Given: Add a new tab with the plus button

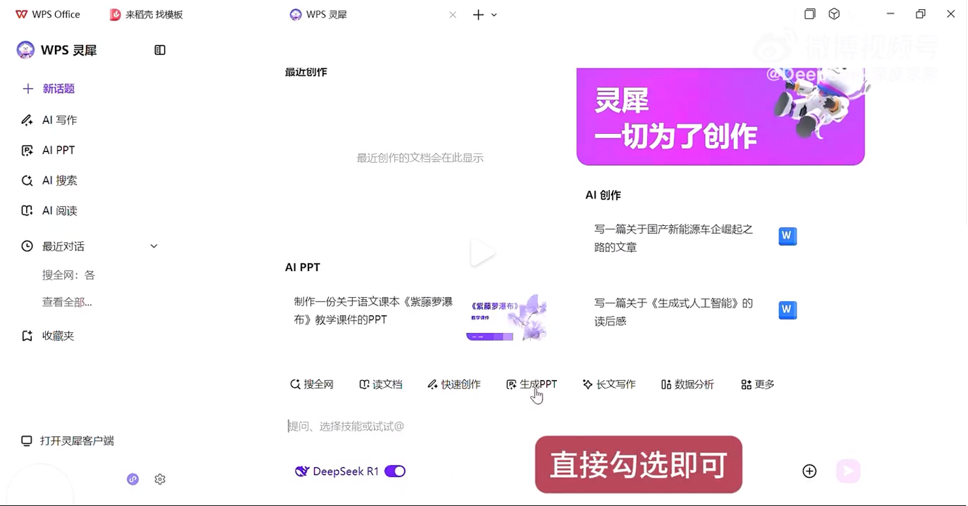Looking at the screenshot, I should [478, 14].
